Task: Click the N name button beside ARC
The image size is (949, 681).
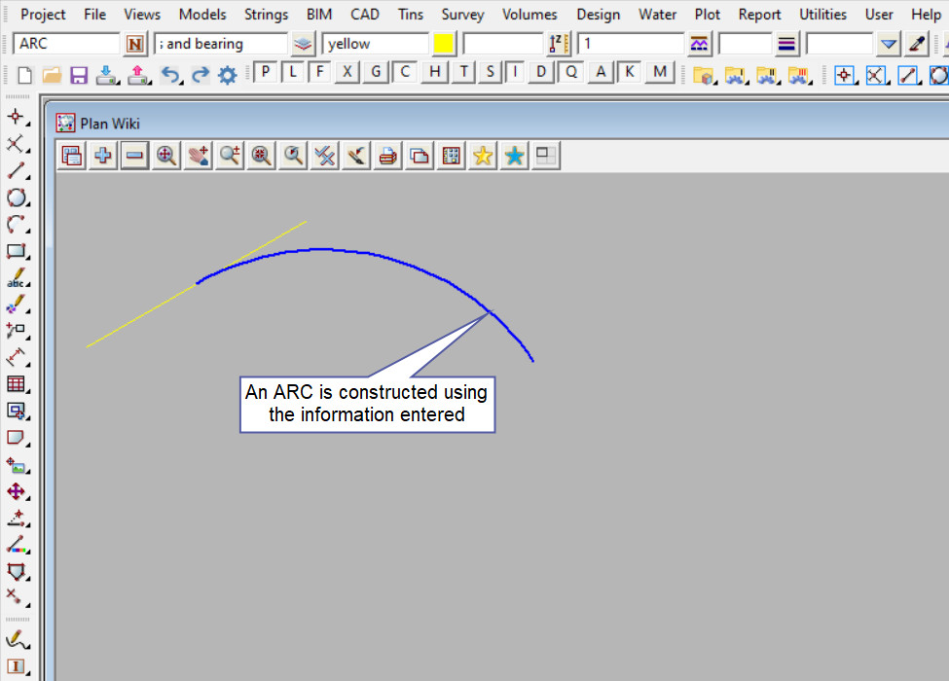Action: click(135, 44)
